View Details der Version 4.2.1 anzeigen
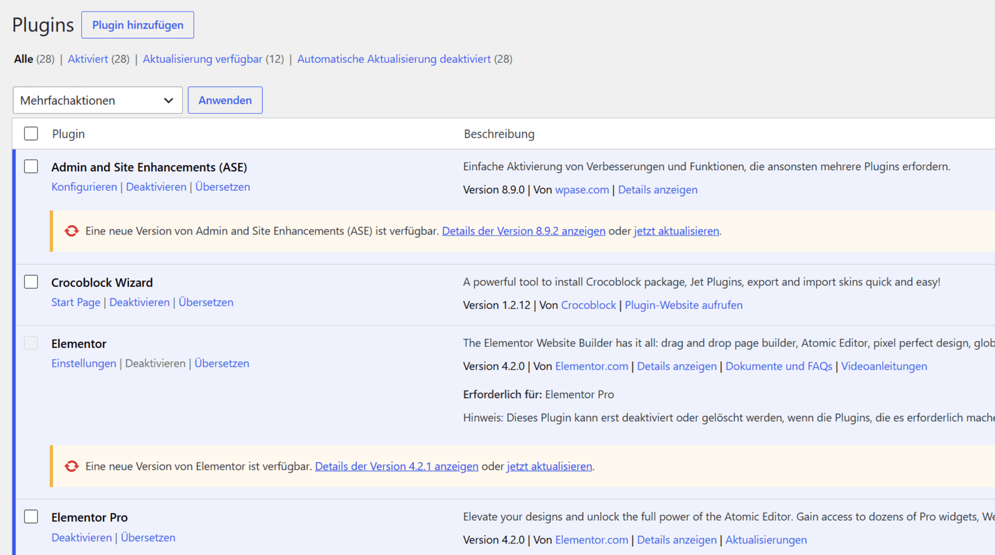Screen dimensions: 995x555 pyautogui.click(x=397, y=466)
